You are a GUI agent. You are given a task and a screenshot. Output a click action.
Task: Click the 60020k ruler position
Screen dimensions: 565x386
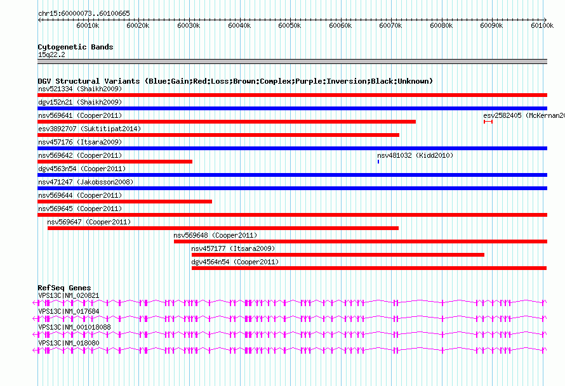tap(138, 25)
